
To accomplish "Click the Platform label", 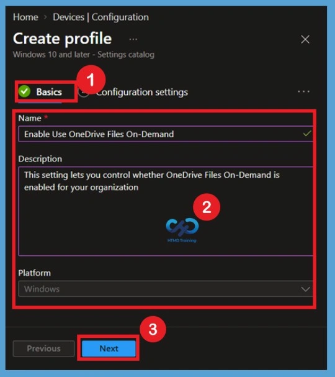I will 35,273.
